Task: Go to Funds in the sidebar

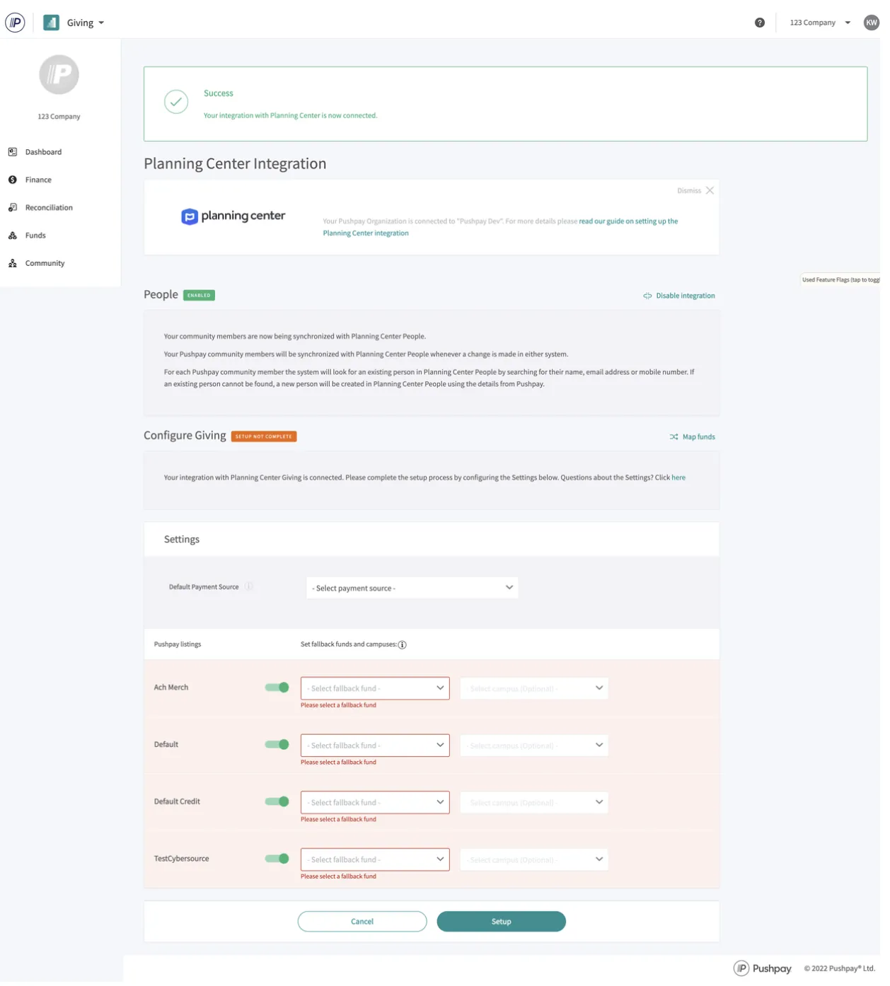Action: tap(34, 235)
